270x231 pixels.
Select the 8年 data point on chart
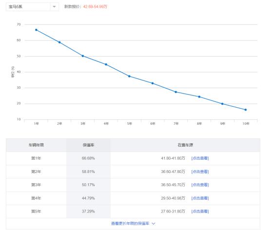click(199, 97)
